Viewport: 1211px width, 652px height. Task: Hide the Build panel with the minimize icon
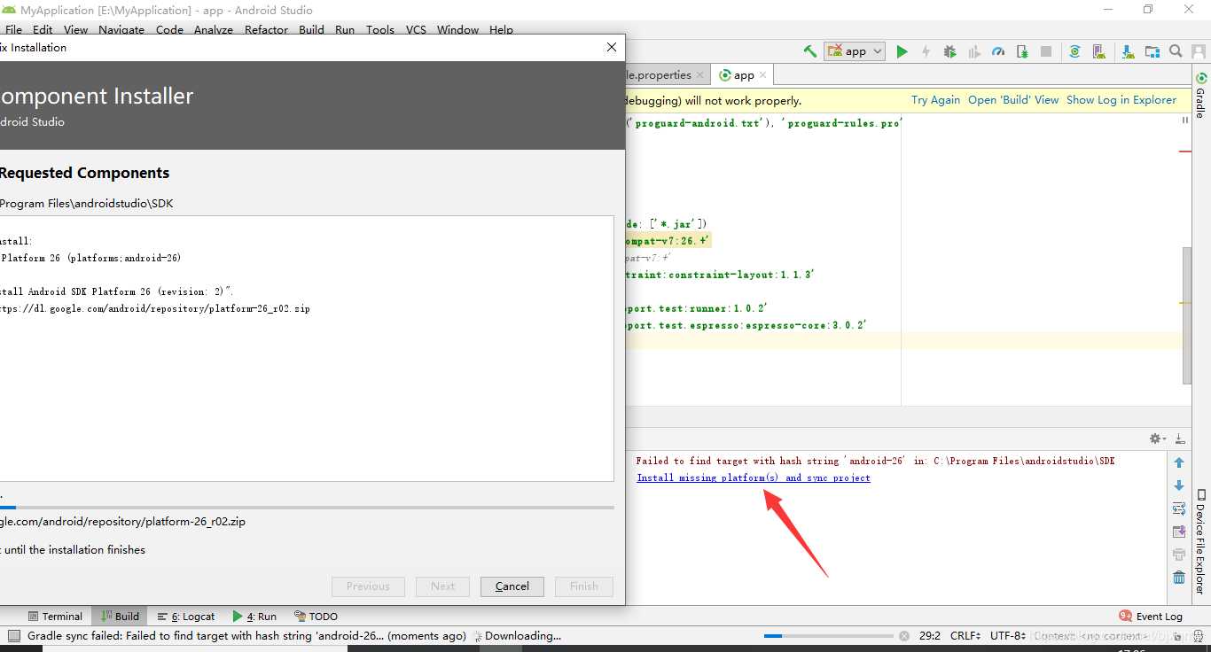tap(1180, 439)
